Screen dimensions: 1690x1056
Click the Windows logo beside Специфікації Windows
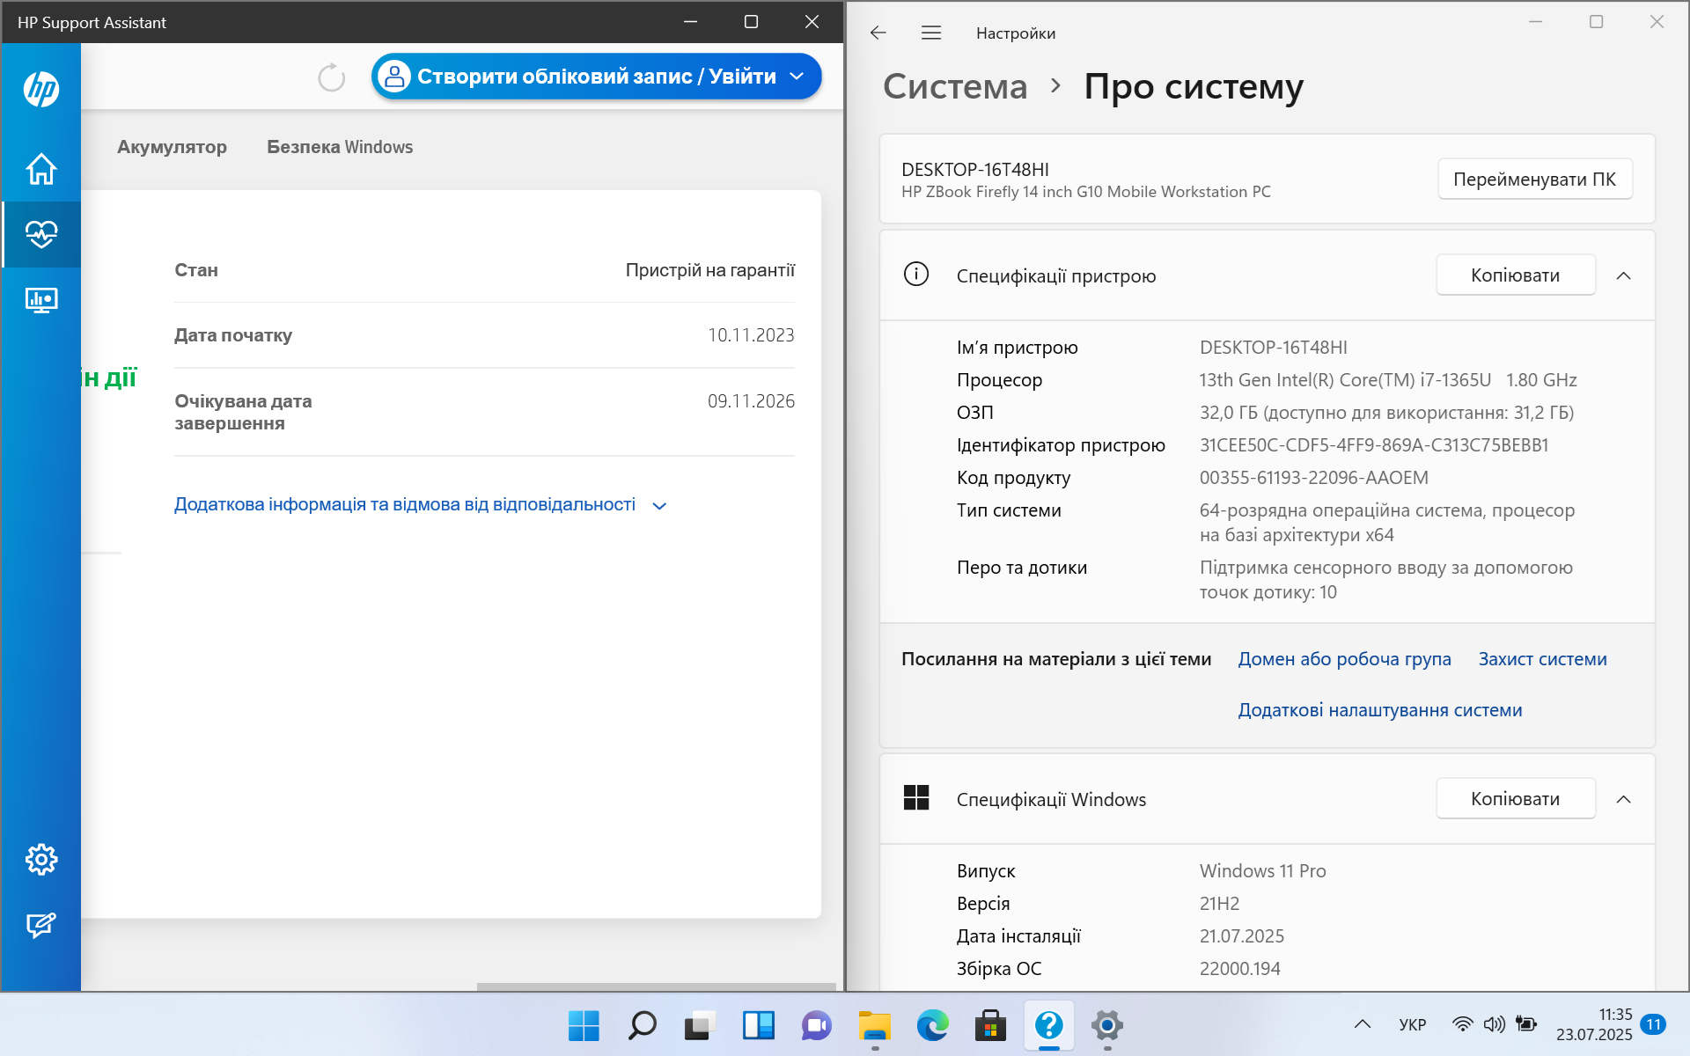pyautogui.click(x=916, y=798)
